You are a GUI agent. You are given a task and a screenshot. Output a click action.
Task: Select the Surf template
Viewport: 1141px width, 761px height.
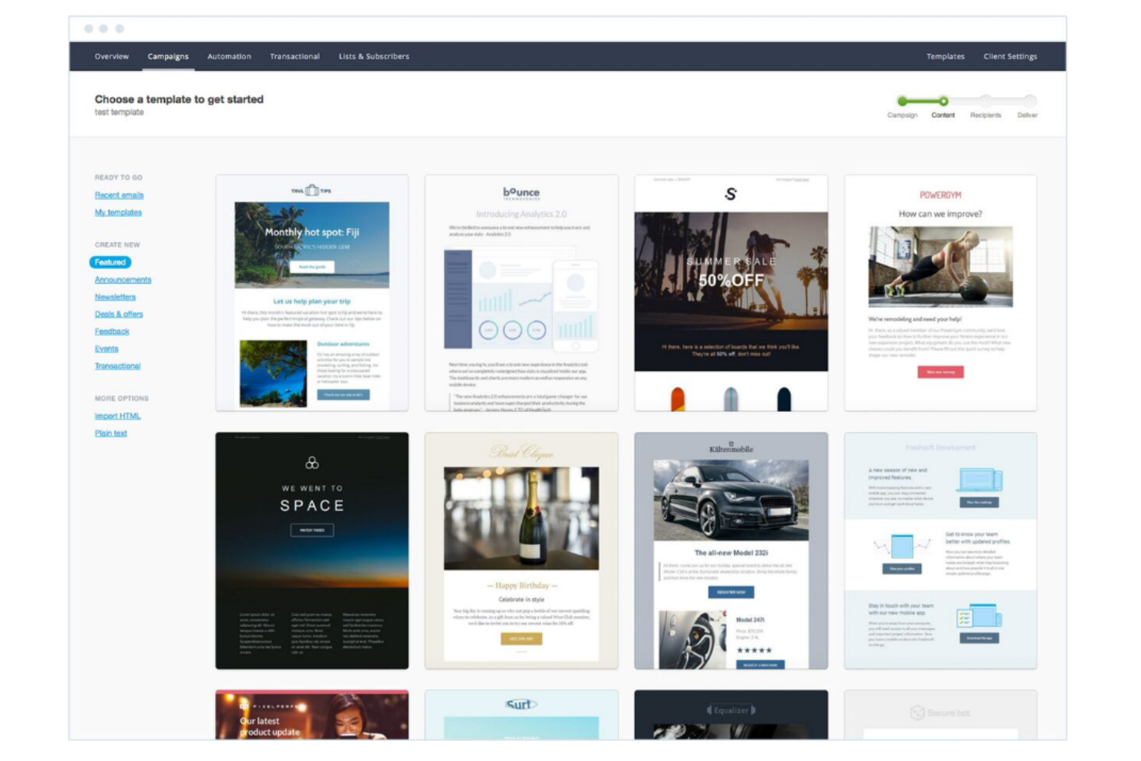coord(521,715)
